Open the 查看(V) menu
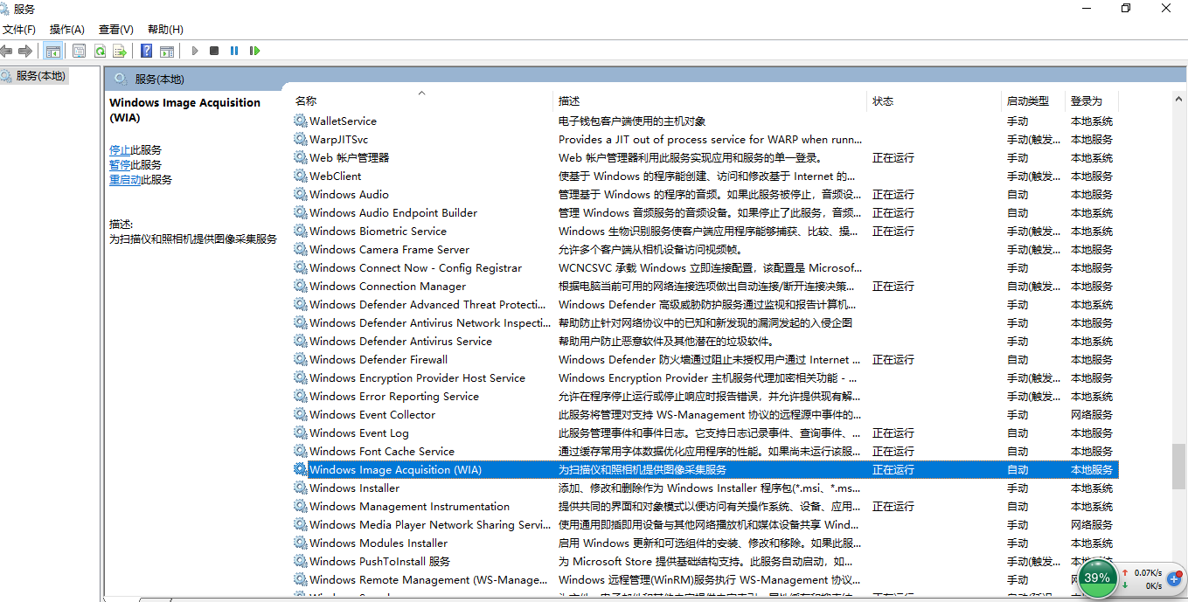 pos(116,30)
